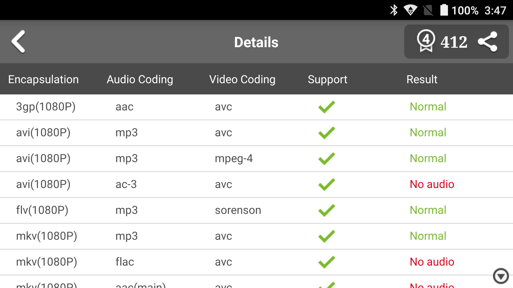Screen dimensions: 513x288
Task: Tap the back arrow icon
Action: pyautogui.click(x=18, y=42)
